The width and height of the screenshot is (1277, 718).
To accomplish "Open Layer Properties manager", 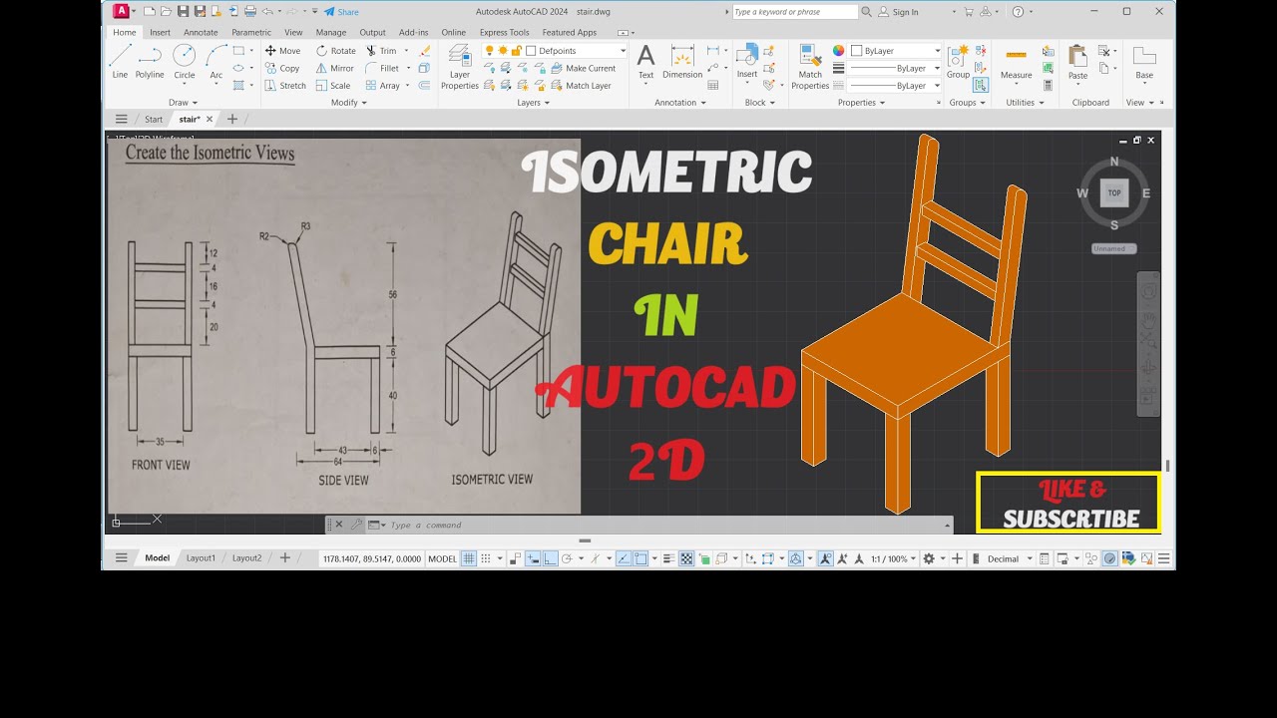I will point(460,68).
